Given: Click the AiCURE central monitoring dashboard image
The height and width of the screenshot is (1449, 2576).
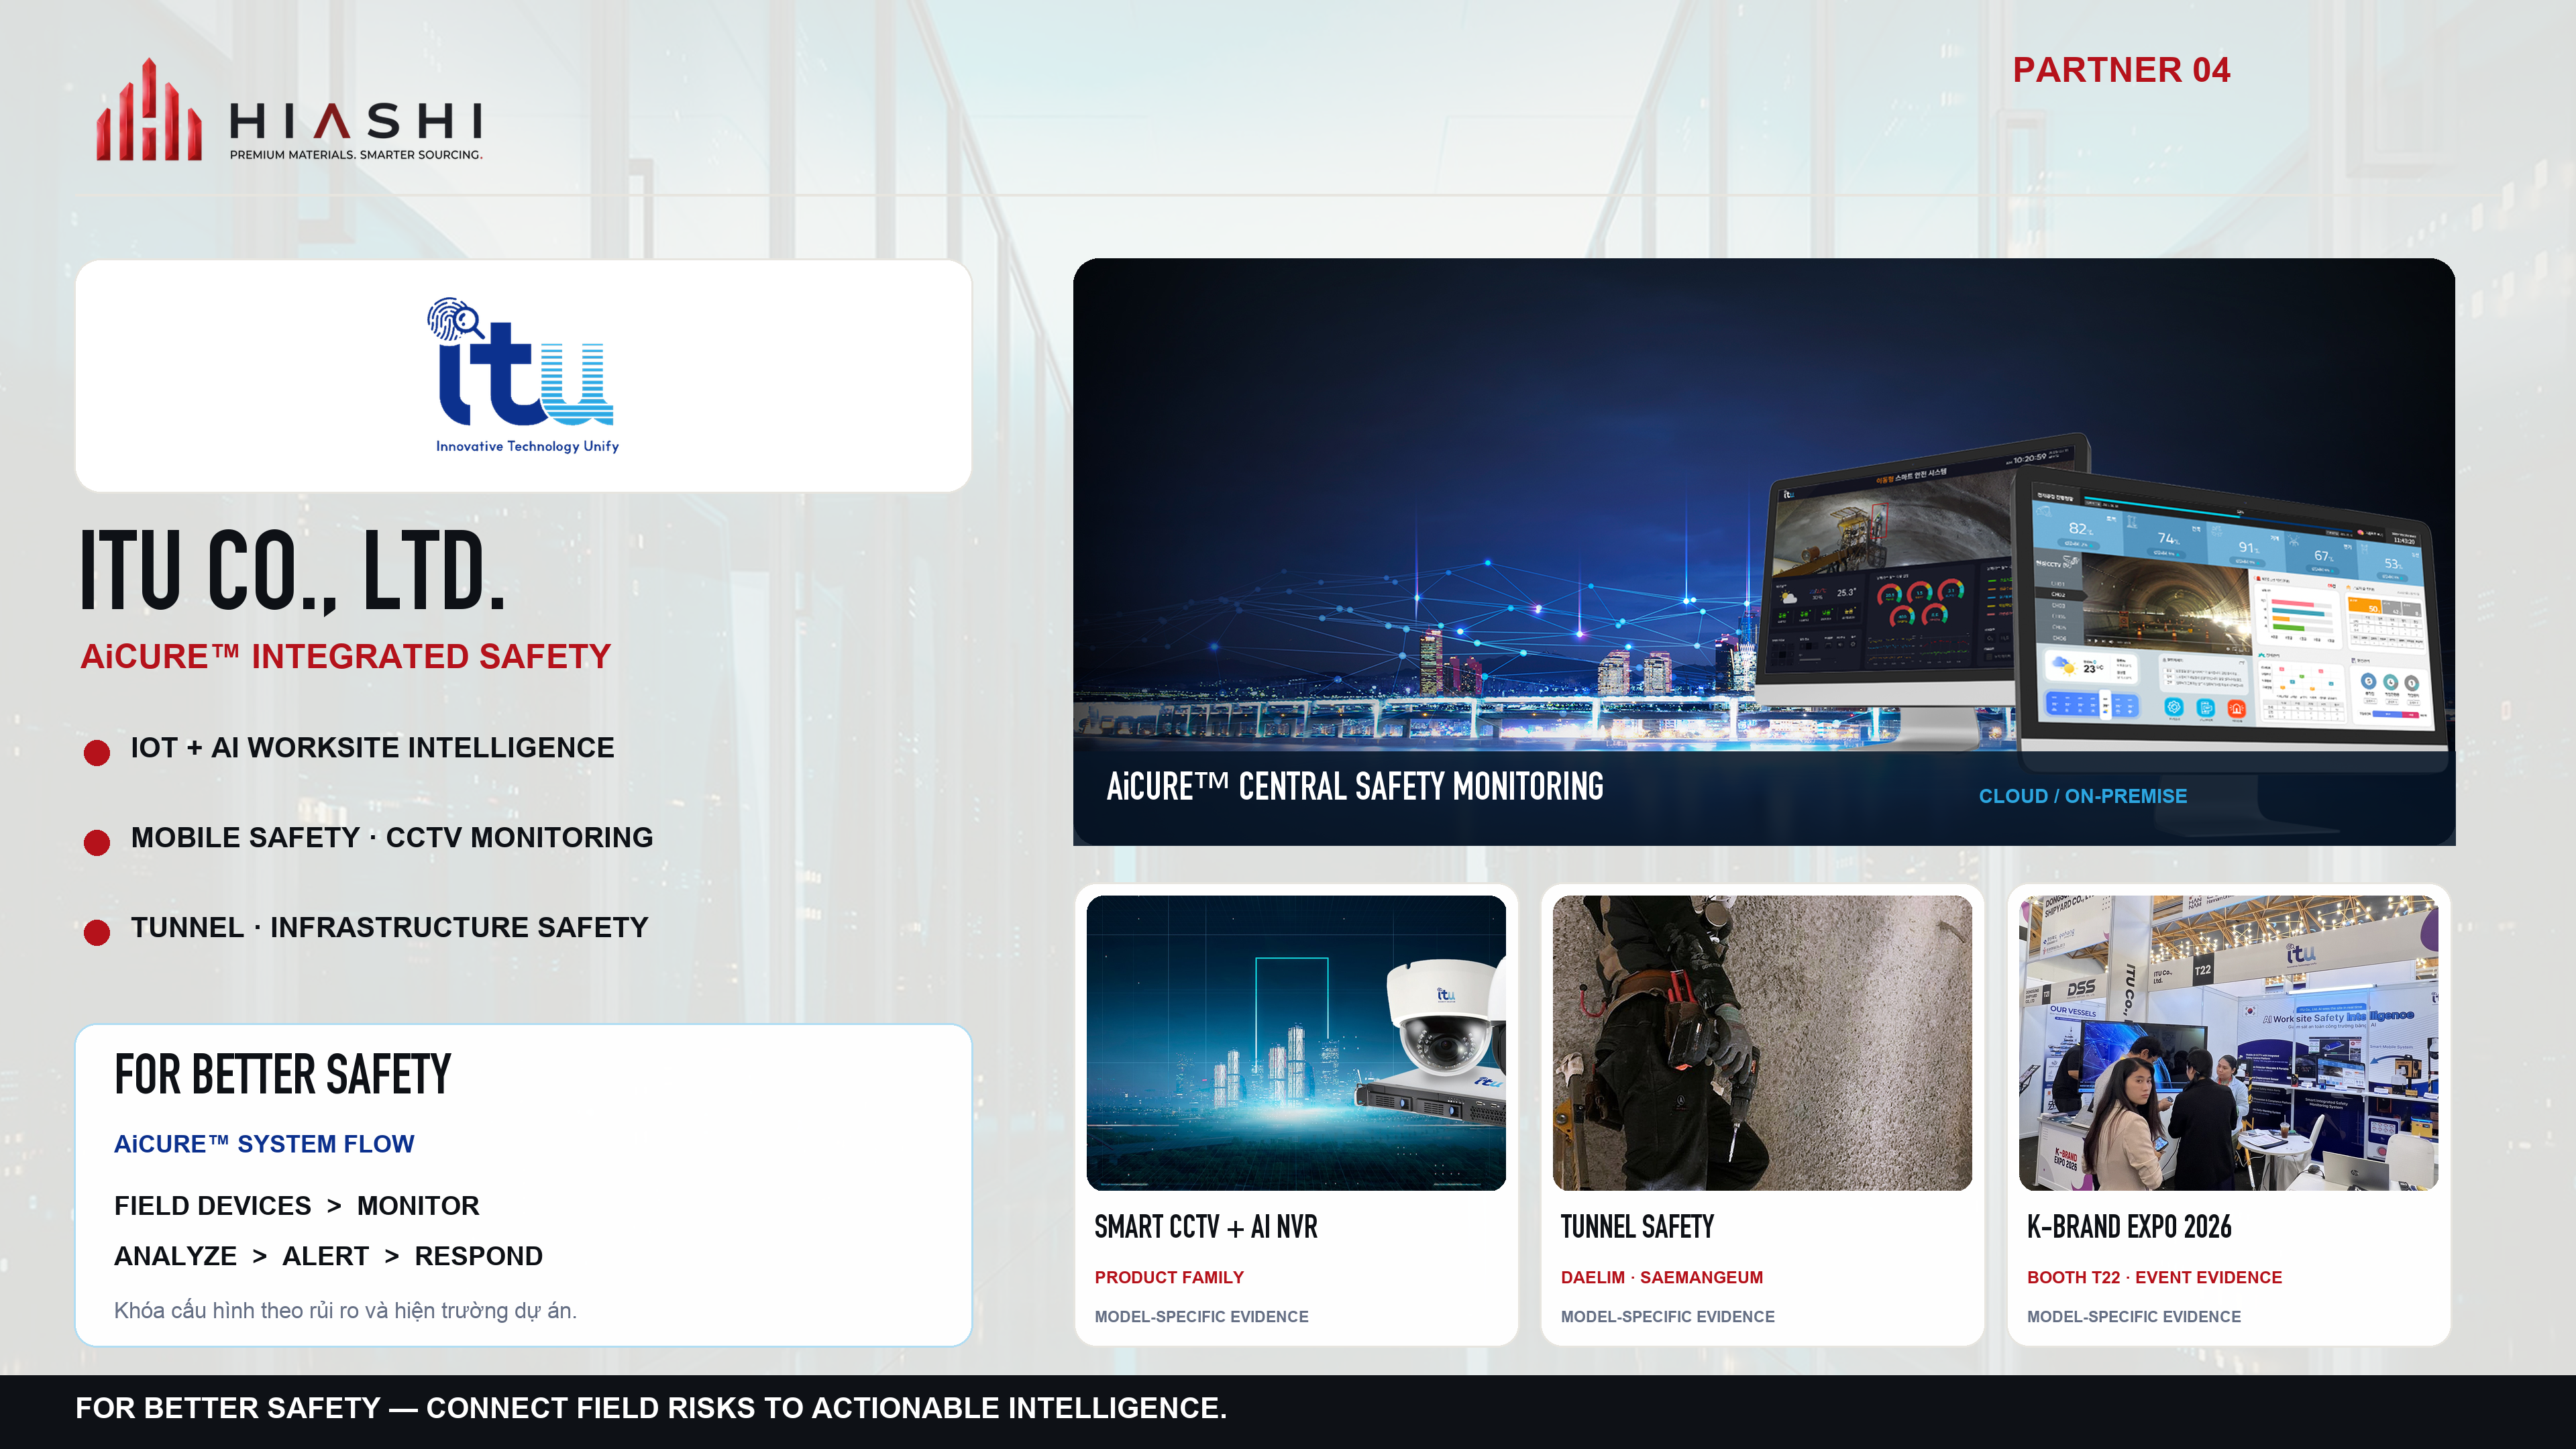Looking at the screenshot, I should tap(1764, 551).
